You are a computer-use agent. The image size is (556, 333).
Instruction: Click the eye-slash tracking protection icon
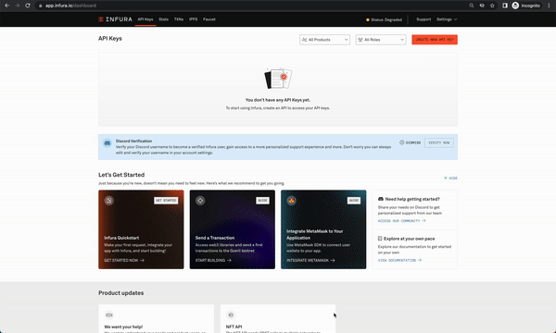482,6
